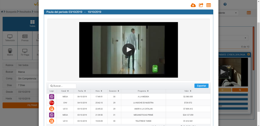Click the Mega logo in MEGANOTICIAS PRIME row
Screen dimensions: 260x126
point(52,115)
